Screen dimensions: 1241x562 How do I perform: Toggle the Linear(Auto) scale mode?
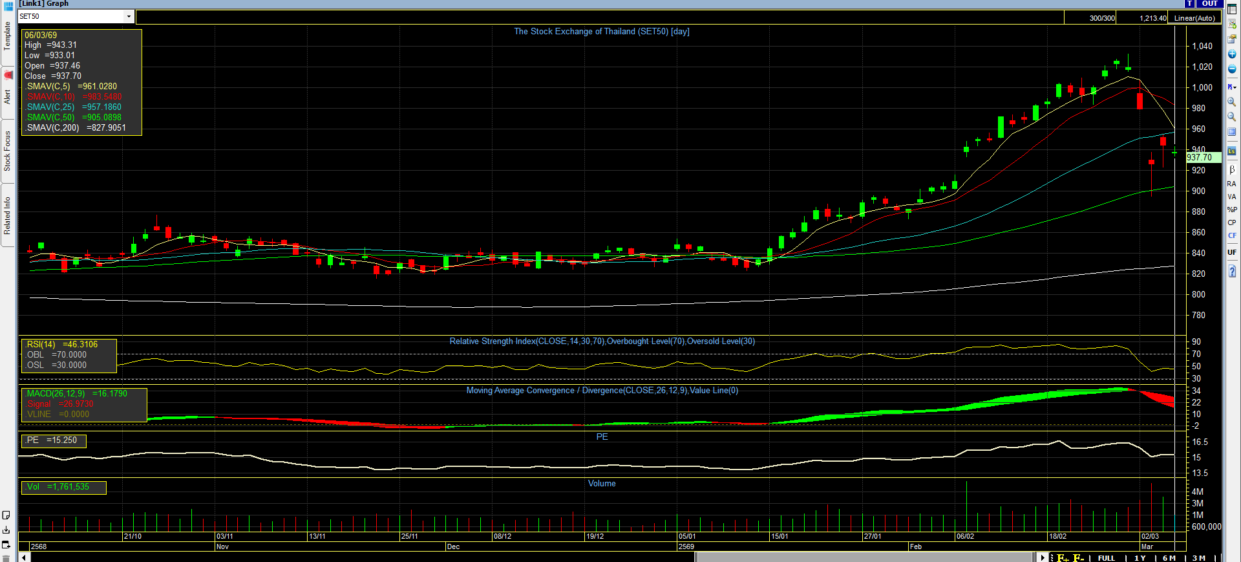(1194, 18)
